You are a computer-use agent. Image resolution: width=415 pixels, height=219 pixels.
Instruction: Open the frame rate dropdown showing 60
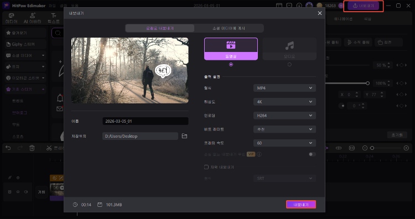pyautogui.click(x=284, y=143)
